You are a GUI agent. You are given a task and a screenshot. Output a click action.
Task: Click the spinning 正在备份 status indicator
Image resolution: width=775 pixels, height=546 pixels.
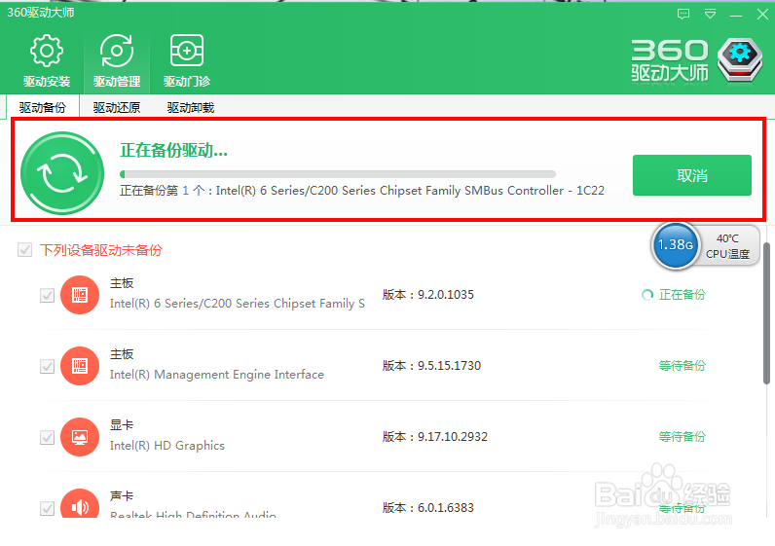tap(673, 295)
